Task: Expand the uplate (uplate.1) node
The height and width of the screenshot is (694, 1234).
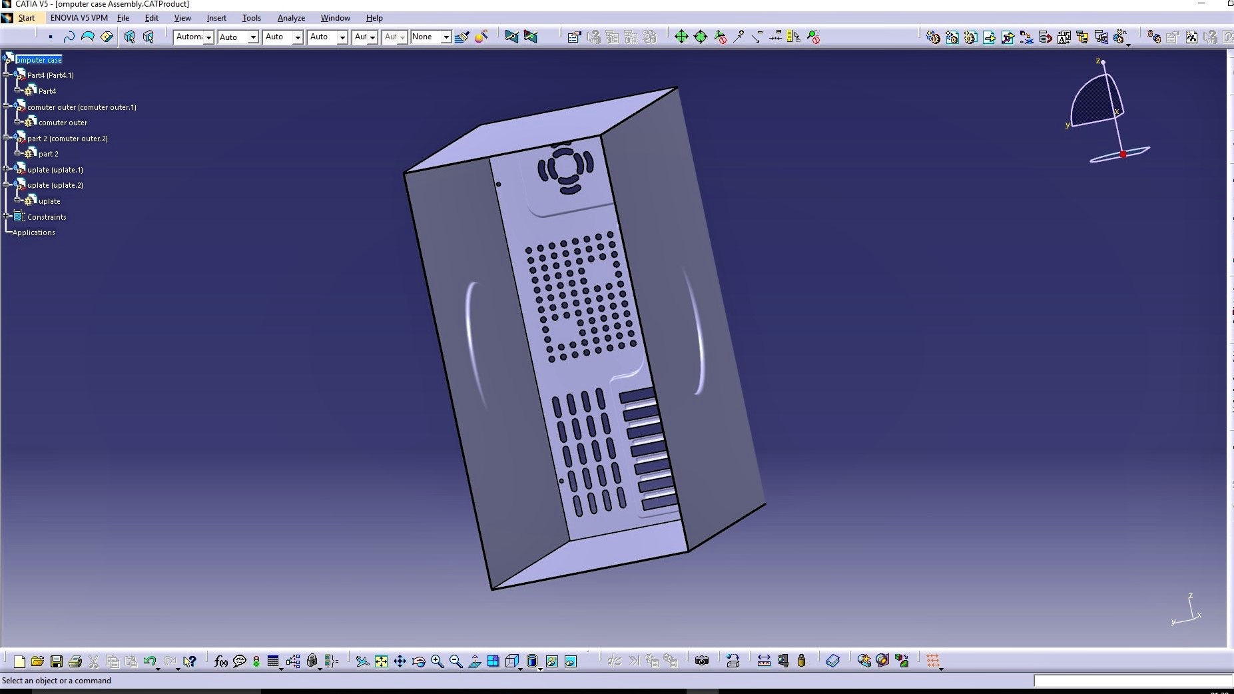Action: pyautogui.click(x=7, y=169)
